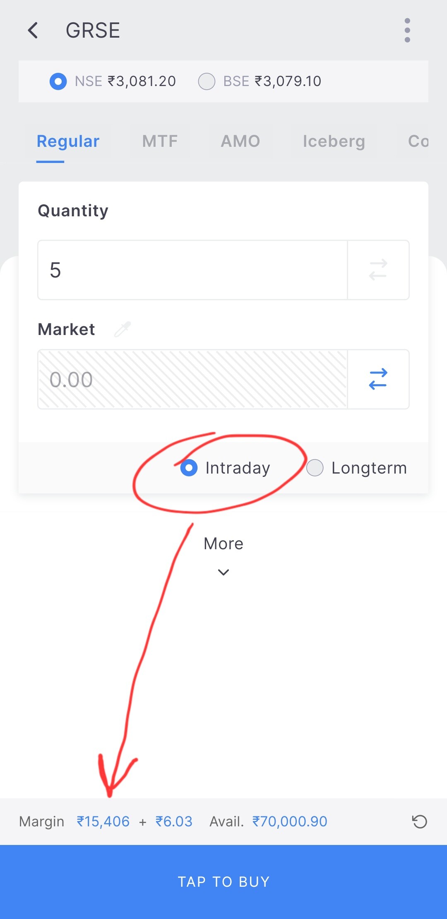
Task: Select the Regular order tab
Action: tap(68, 141)
